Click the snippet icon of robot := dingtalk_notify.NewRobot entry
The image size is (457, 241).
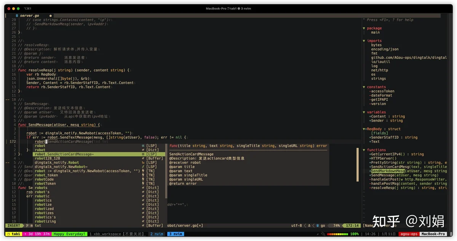click(x=143, y=171)
